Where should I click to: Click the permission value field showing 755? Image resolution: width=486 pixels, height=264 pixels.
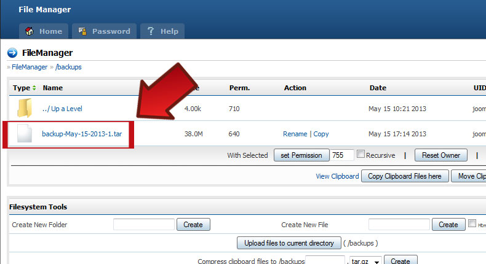342,155
